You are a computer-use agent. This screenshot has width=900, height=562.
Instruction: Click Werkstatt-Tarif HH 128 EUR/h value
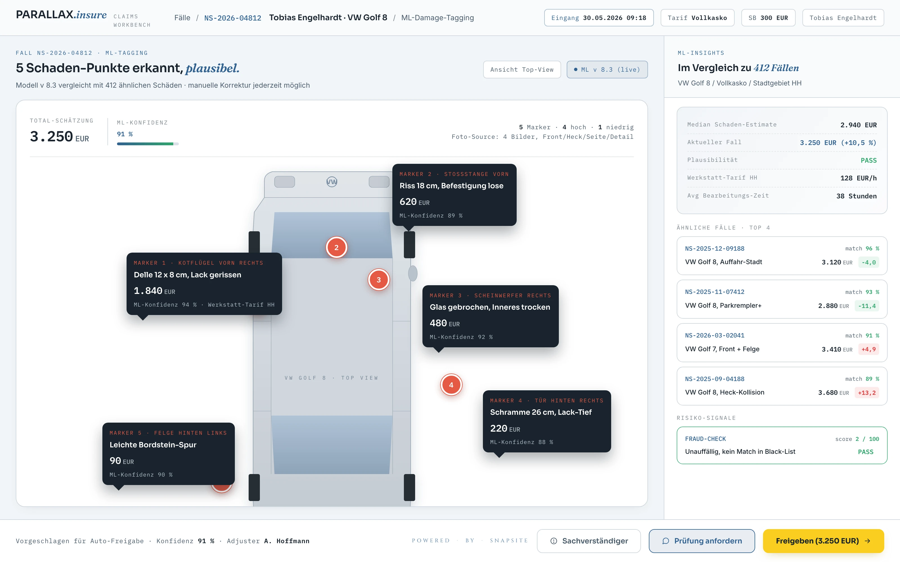pyautogui.click(x=858, y=178)
